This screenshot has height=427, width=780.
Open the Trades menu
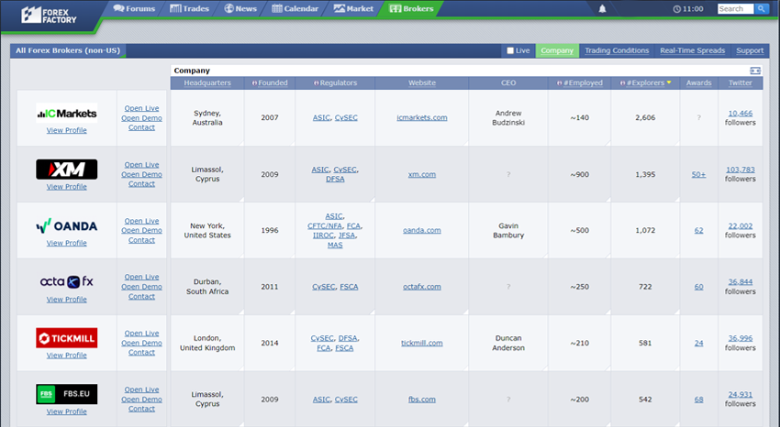pos(190,9)
